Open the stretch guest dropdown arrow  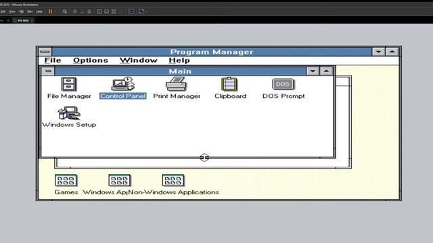click(x=146, y=11)
